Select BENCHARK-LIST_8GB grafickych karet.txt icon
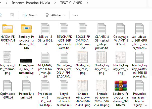Screen dimensions: 152x109 (64, 29)
